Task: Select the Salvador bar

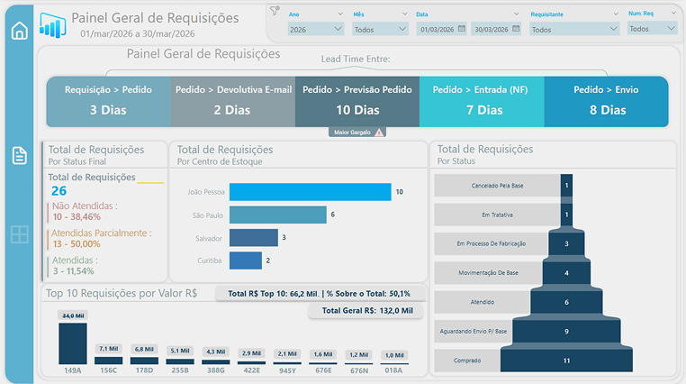Action: pyautogui.click(x=254, y=238)
